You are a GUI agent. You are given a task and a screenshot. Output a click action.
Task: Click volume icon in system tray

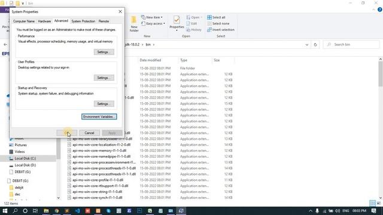(x=338, y=211)
